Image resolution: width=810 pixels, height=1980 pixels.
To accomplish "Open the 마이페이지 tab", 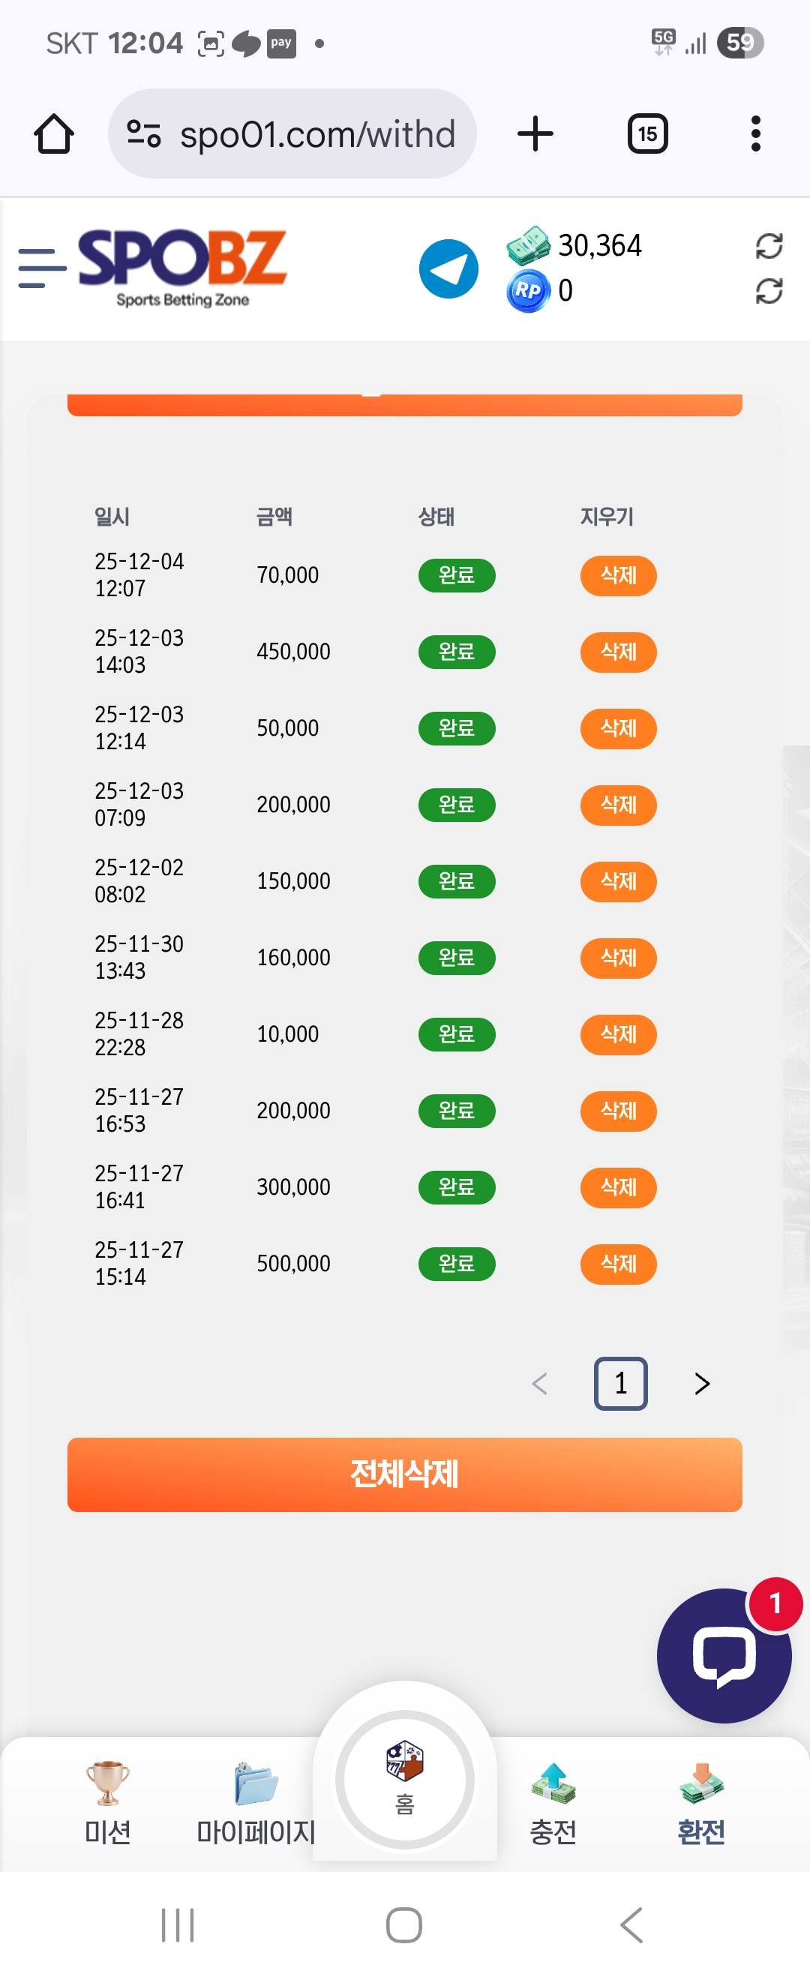I will click(x=256, y=1802).
